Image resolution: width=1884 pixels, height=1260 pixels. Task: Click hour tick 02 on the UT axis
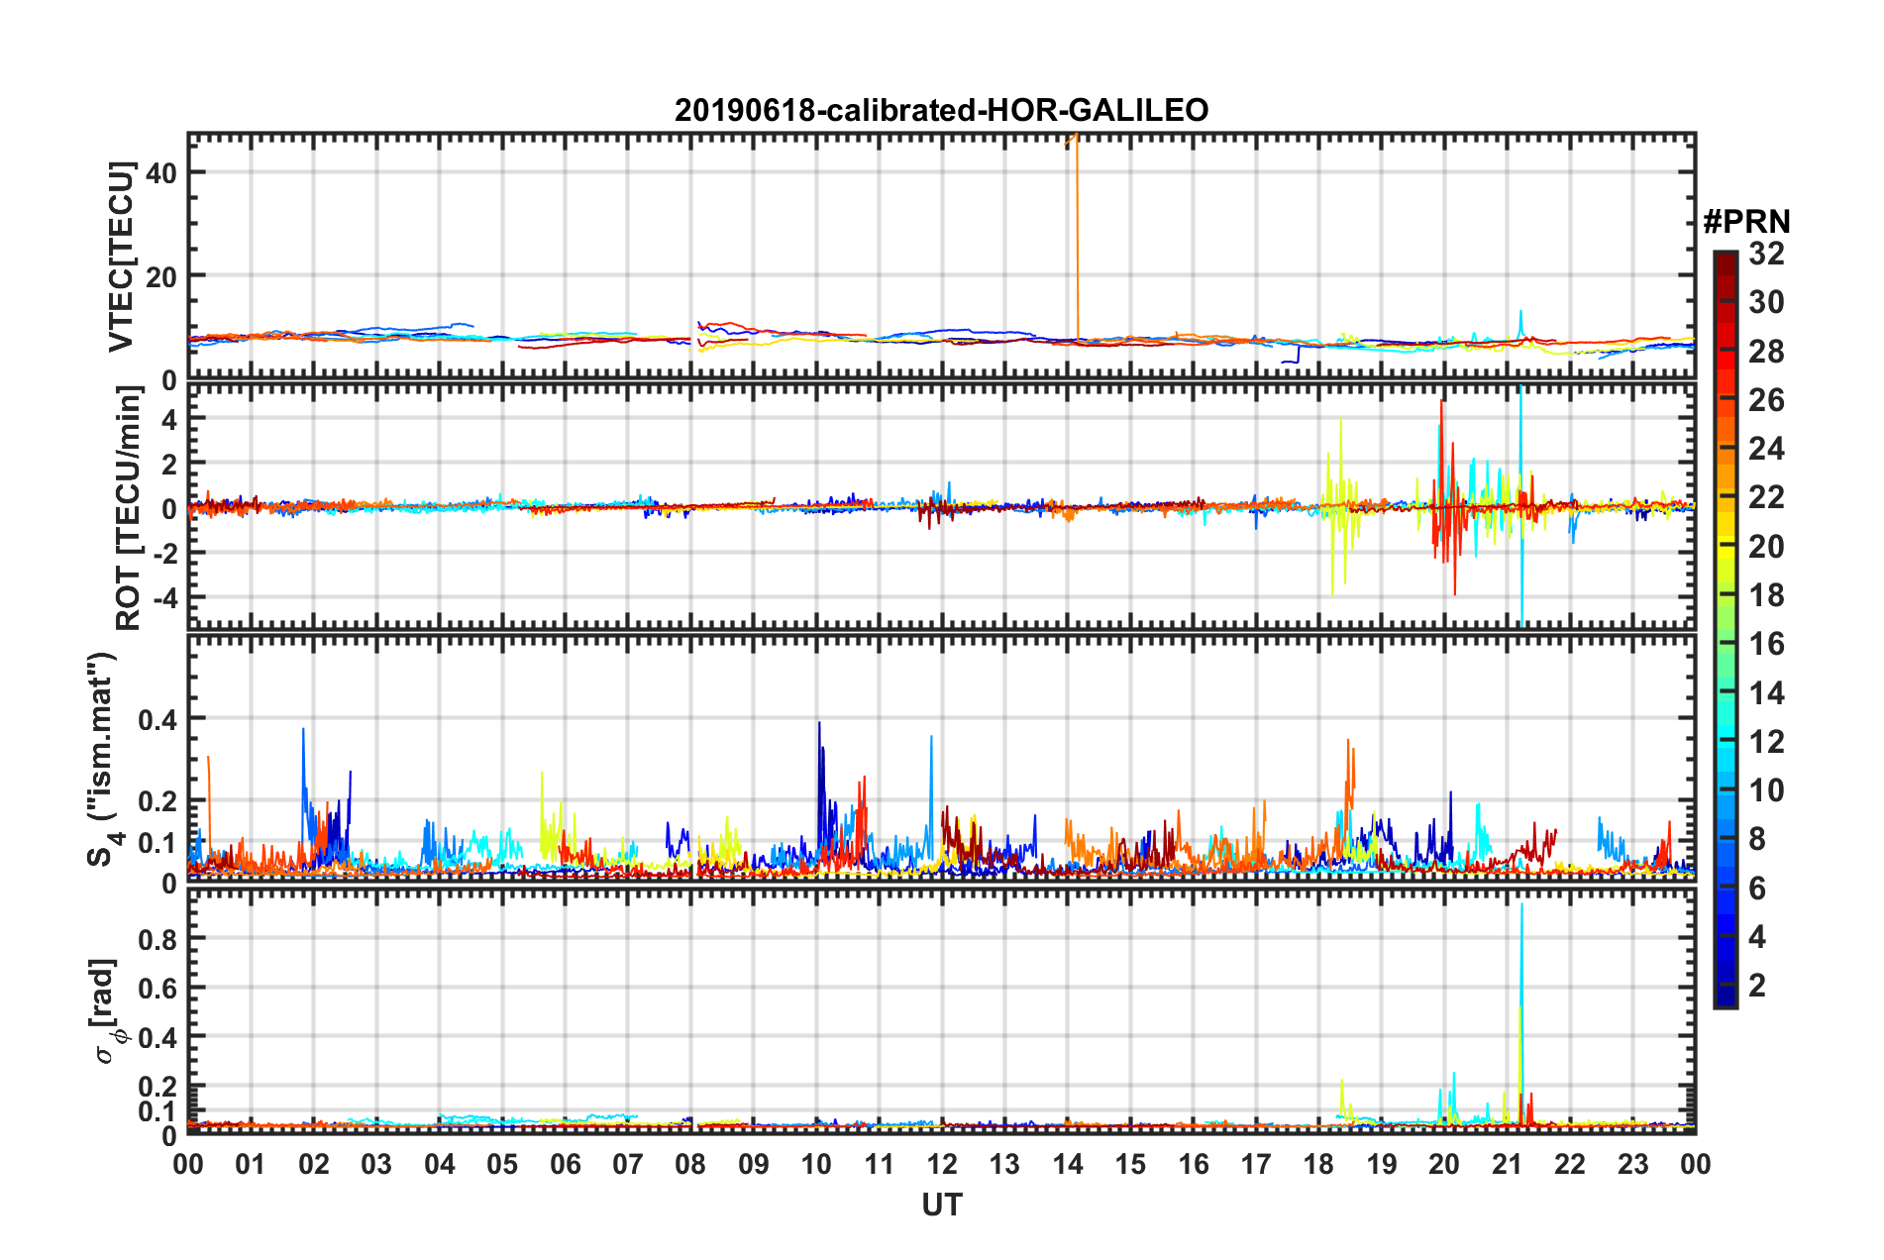point(314,1165)
